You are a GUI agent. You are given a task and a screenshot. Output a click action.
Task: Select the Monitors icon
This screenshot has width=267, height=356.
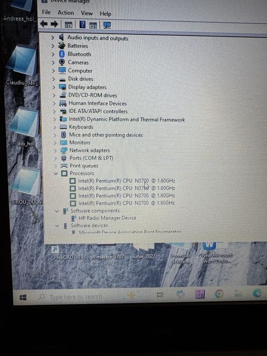point(64,142)
